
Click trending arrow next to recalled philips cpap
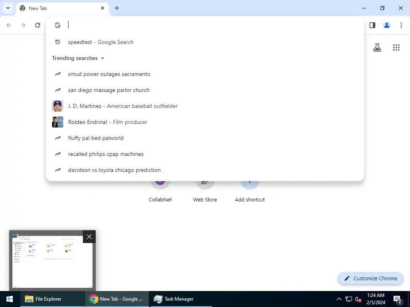pyautogui.click(x=58, y=154)
